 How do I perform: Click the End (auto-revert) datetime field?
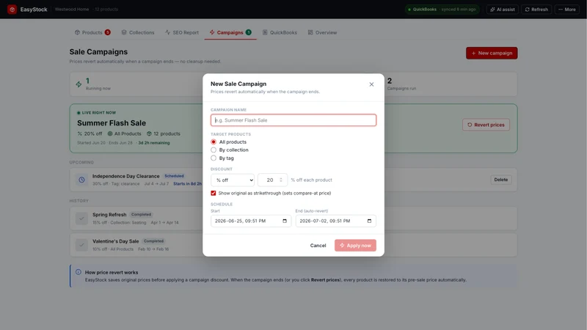click(336, 221)
